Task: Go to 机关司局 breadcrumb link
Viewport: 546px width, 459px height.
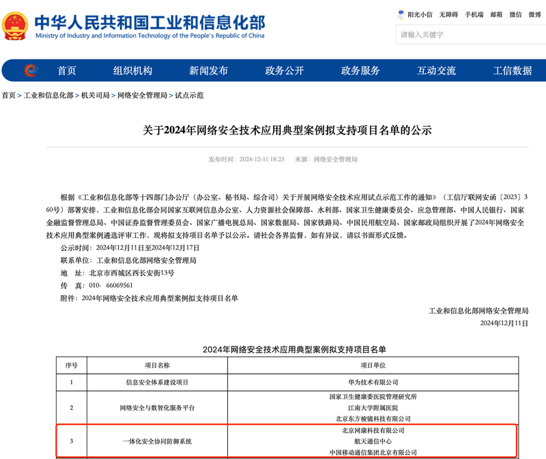Action: [96, 95]
